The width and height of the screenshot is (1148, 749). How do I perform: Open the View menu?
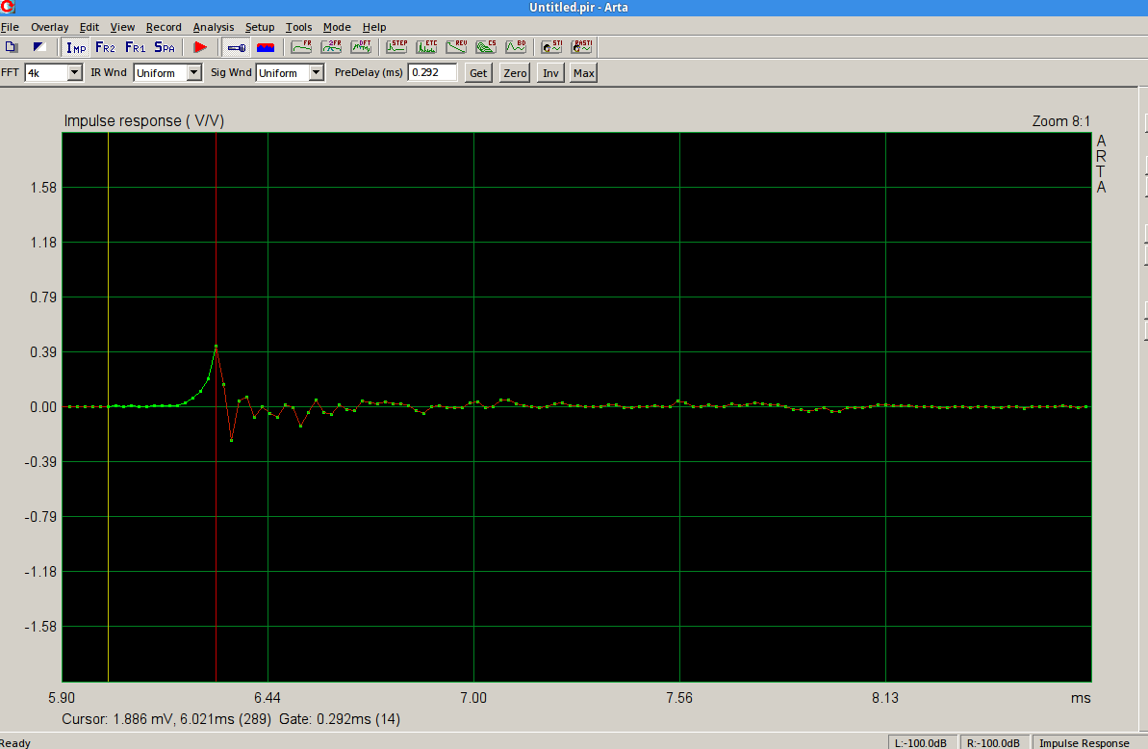tap(122, 27)
